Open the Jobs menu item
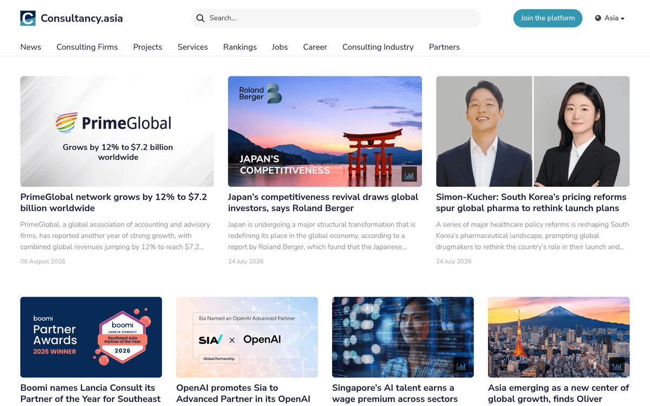650x406 pixels. tap(280, 47)
